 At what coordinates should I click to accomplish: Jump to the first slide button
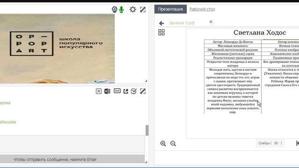point(298,143)
